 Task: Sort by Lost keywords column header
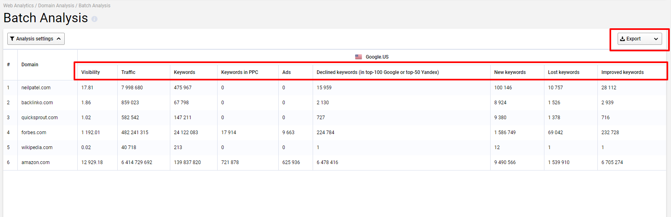pyautogui.click(x=563, y=72)
